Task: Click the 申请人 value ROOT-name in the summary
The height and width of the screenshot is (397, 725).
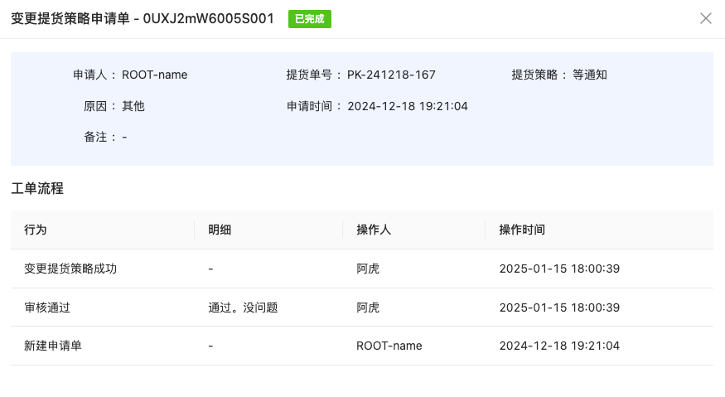Action: [154, 75]
